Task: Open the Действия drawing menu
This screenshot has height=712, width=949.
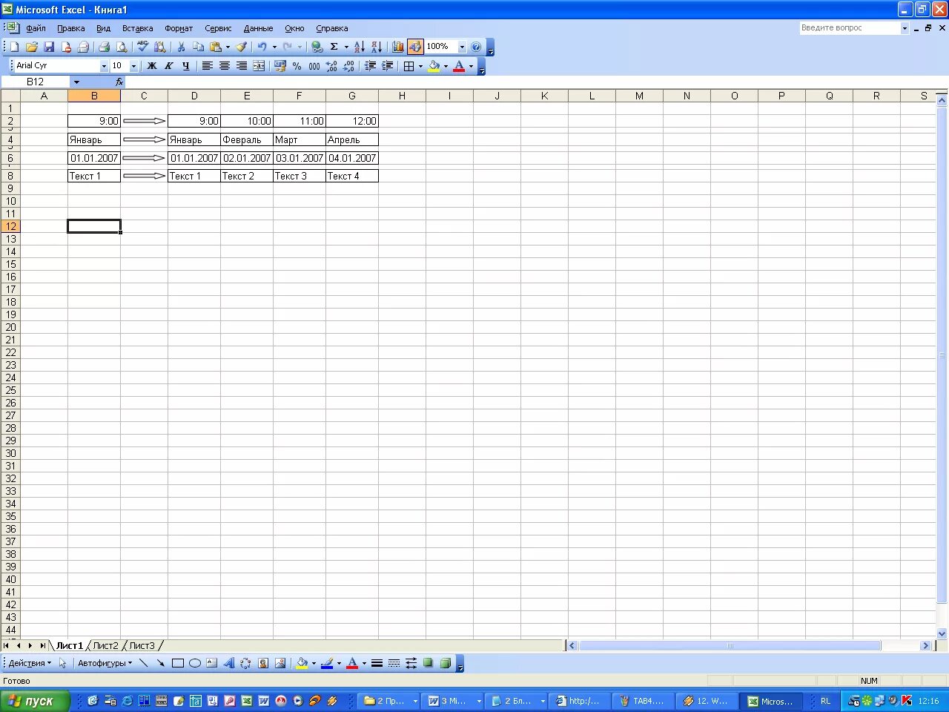Action: point(30,663)
